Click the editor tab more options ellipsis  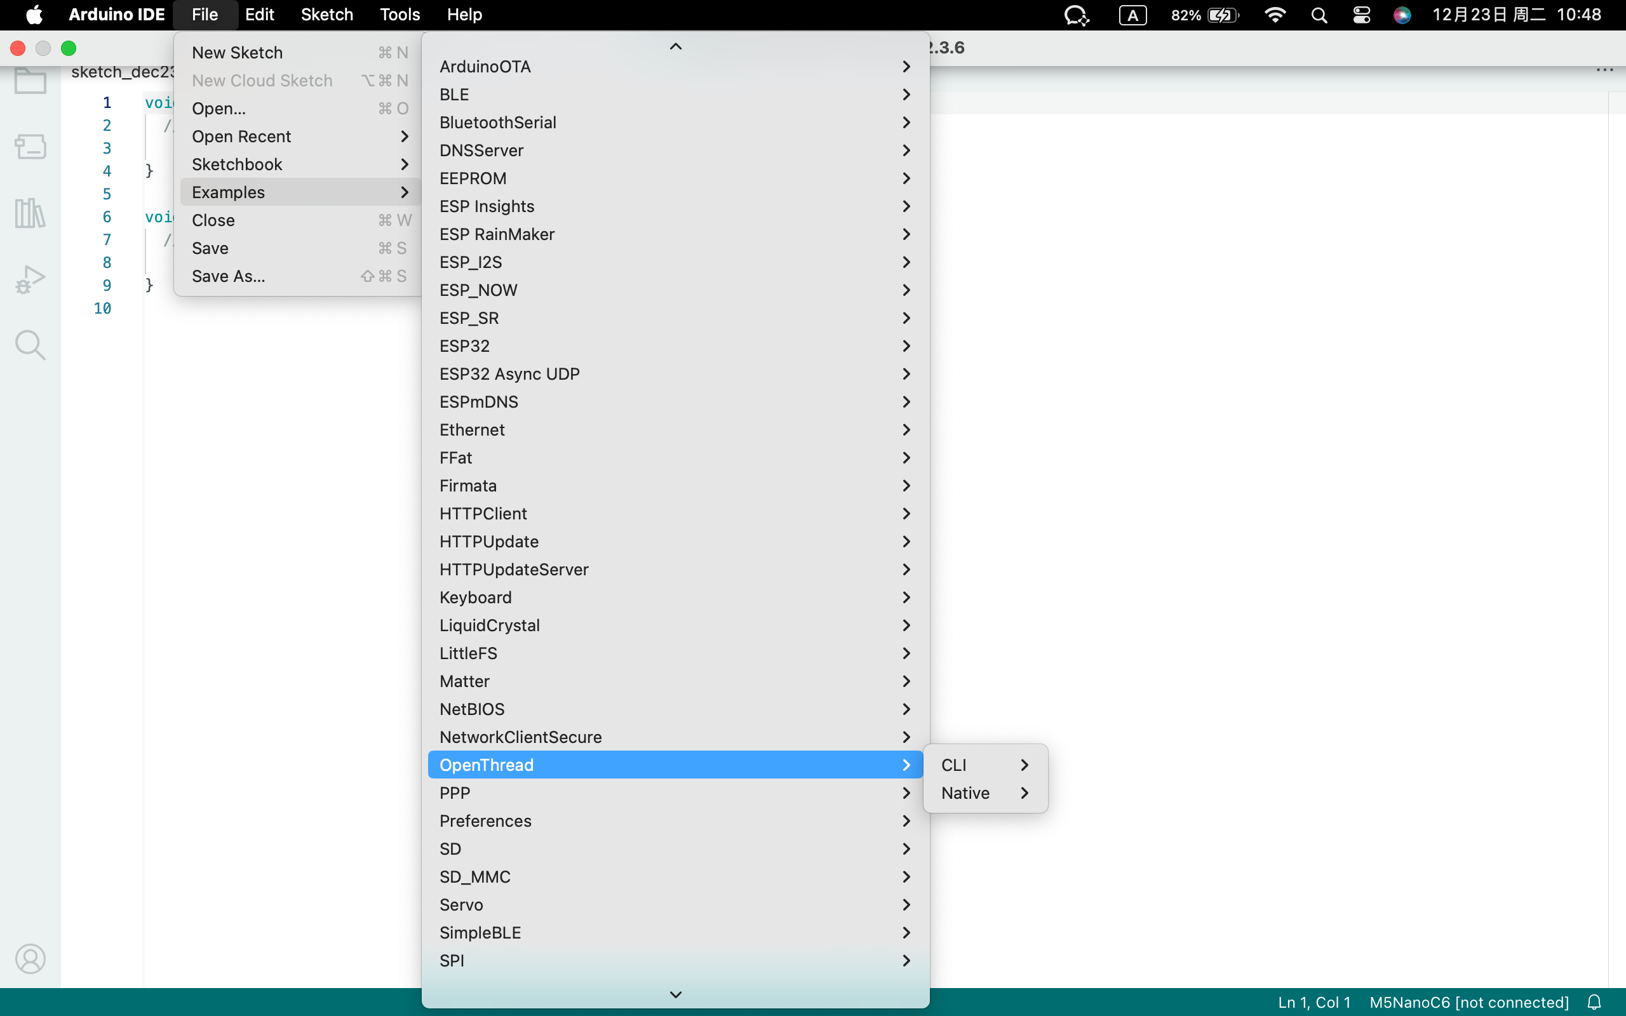coord(1604,70)
